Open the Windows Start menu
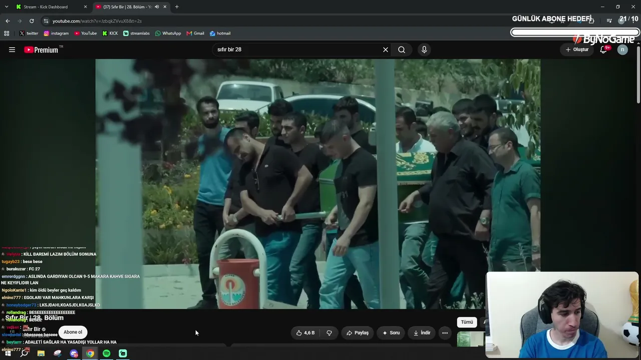The image size is (641, 360). 8,353
